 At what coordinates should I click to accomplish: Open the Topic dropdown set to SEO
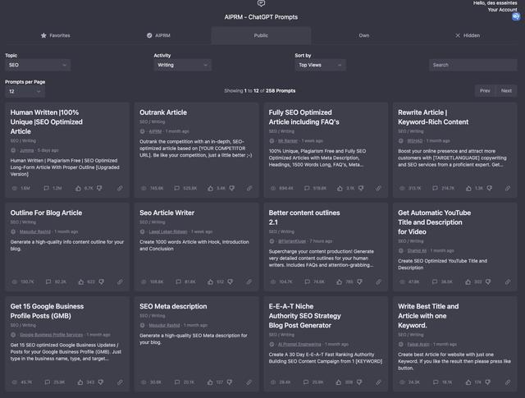38,65
